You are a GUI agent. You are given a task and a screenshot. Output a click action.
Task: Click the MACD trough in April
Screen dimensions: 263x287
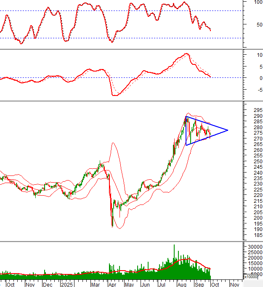click(114, 95)
